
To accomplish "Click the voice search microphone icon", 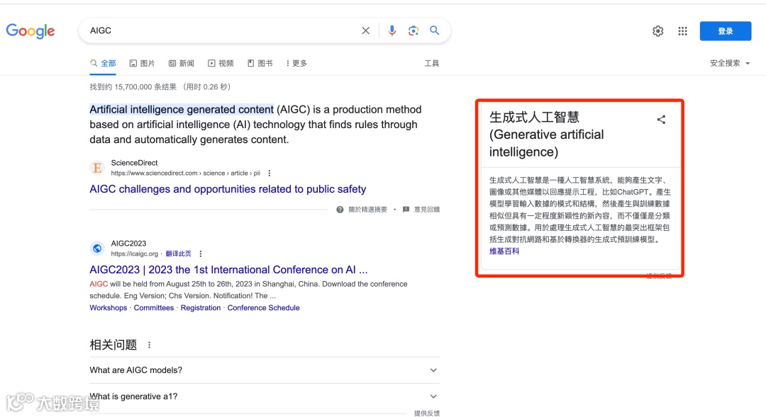I will (392, 30).
